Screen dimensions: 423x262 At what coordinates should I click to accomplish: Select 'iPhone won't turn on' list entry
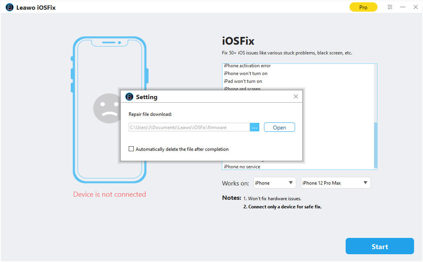coord(245,73)
